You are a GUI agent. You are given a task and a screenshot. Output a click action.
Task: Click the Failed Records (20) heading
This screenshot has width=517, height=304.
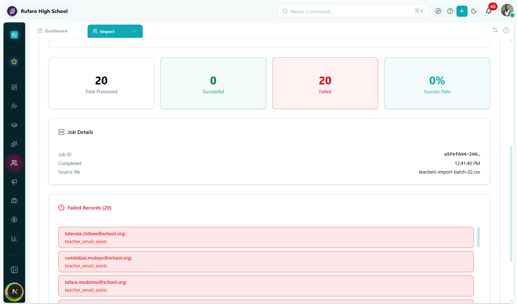(89, 208)
